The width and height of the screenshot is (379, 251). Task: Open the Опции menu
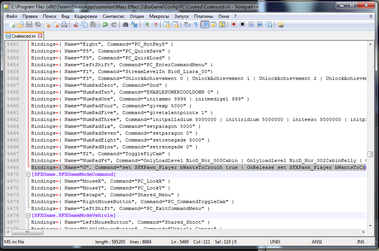point(137,16)
